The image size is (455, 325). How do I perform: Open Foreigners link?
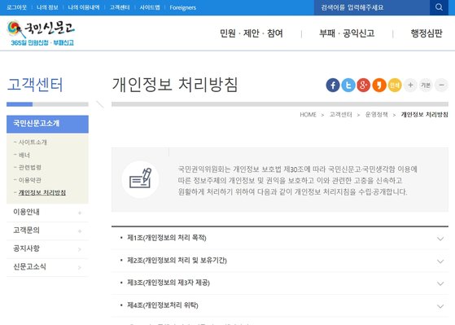[x=183, y=7]
